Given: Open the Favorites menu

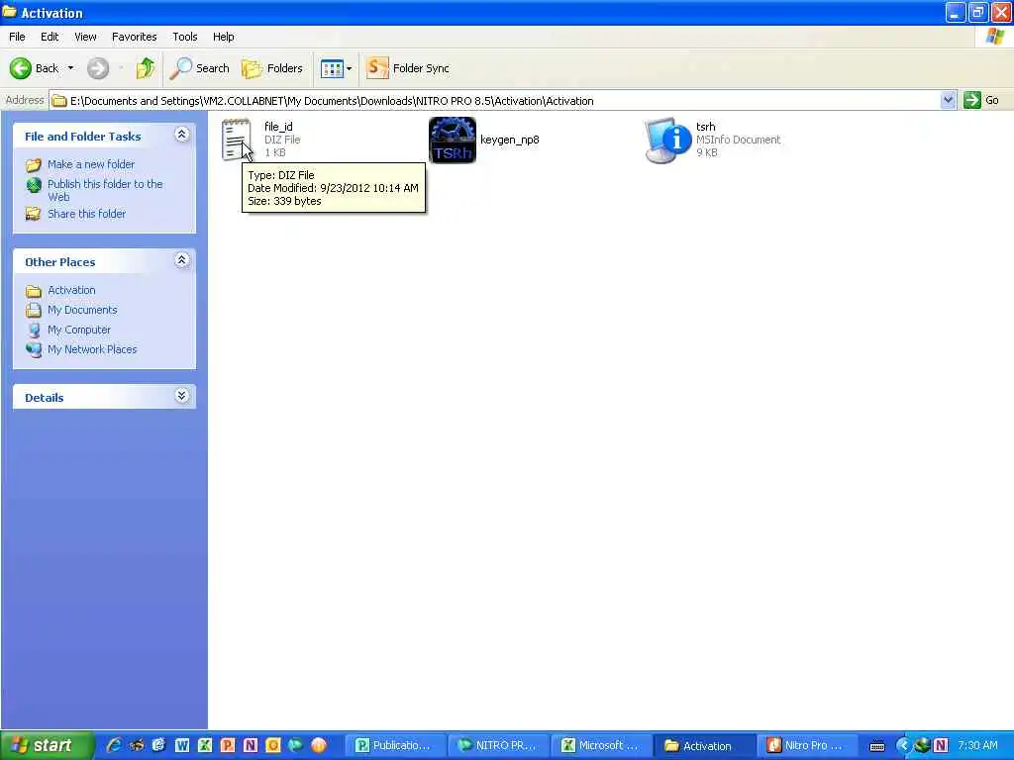Looking at the screenshot, I should click(x=134, y=37).
